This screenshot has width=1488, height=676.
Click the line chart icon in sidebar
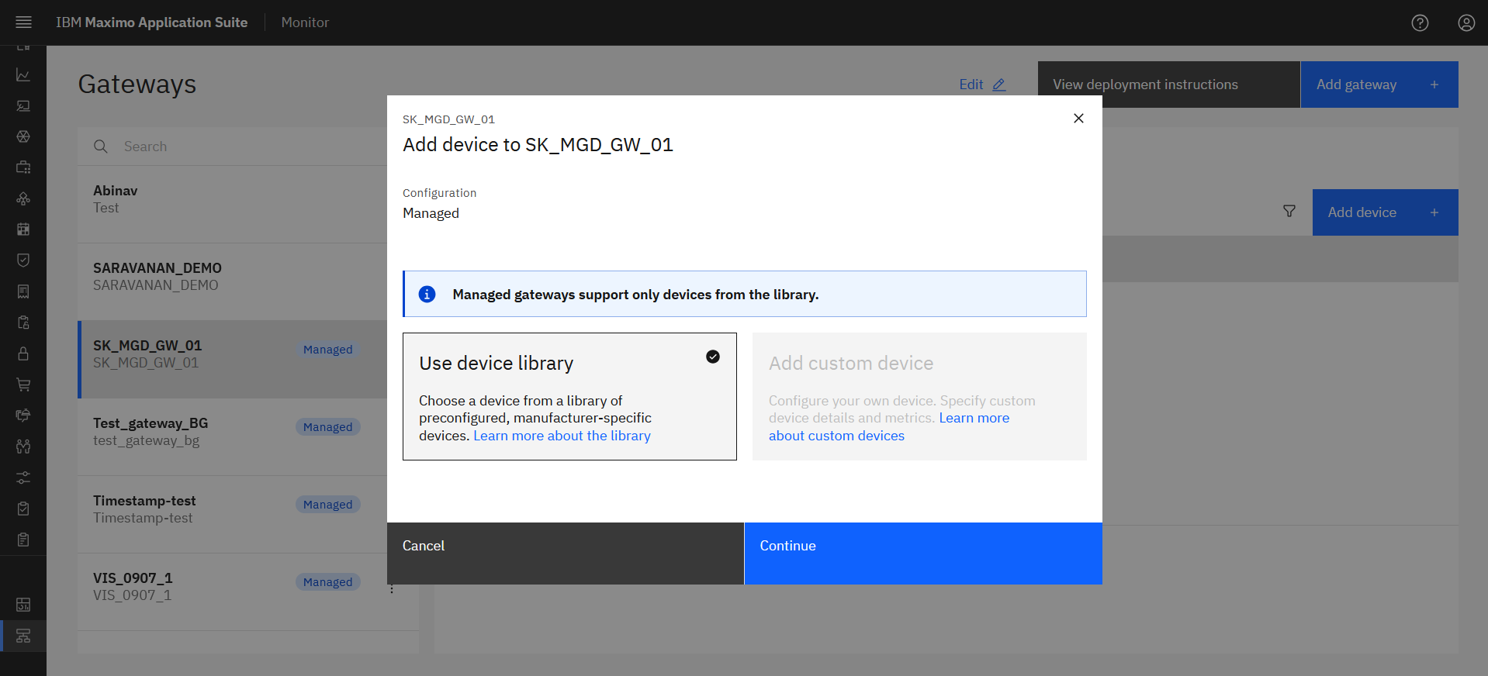pos(23,75)
